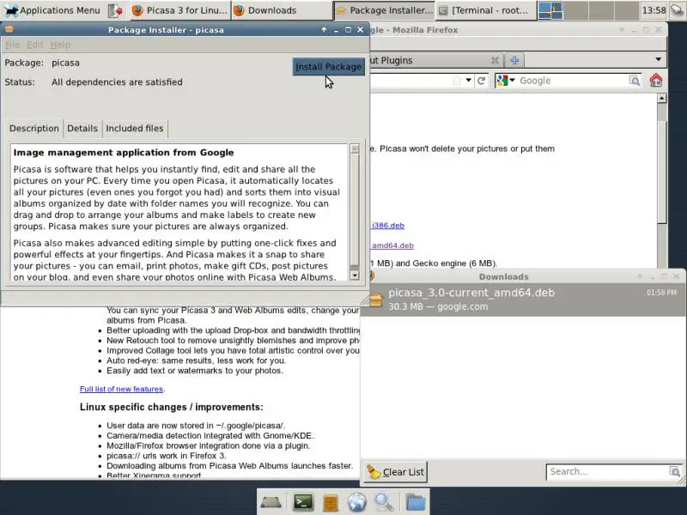Click the magnifier icon in Downloads search

674,471
